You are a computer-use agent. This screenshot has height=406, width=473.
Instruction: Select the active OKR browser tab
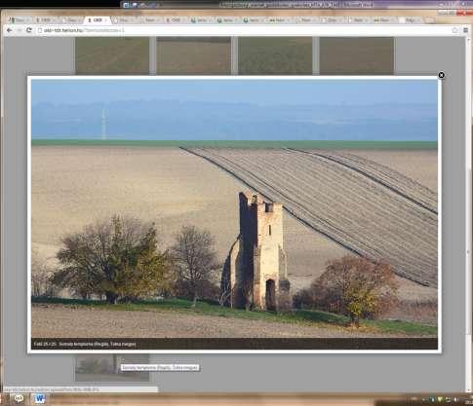click(x=97, y=20)
